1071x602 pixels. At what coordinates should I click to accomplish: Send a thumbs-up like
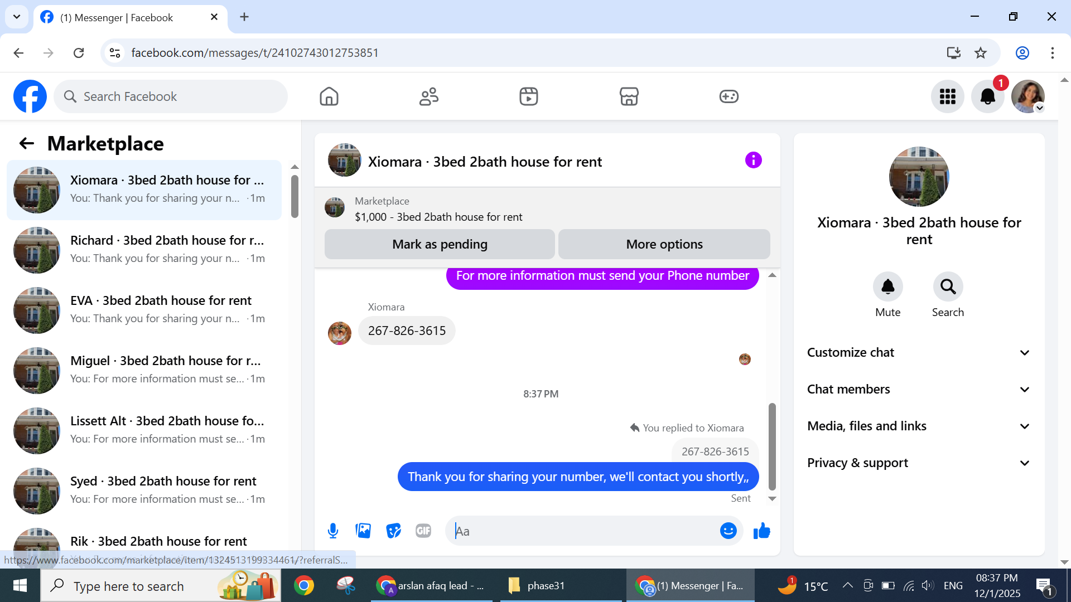pos(761,531)
